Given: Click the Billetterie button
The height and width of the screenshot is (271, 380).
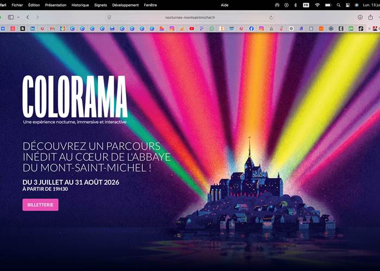Looking at the screenshot, I should point(41,205).
